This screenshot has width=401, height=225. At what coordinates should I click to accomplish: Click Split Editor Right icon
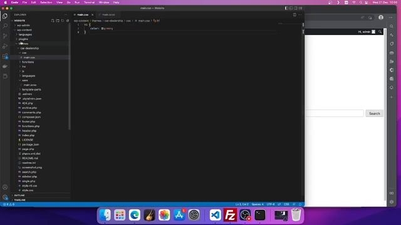coord(294,15)
